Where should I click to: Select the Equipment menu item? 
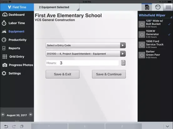[17, 31]
